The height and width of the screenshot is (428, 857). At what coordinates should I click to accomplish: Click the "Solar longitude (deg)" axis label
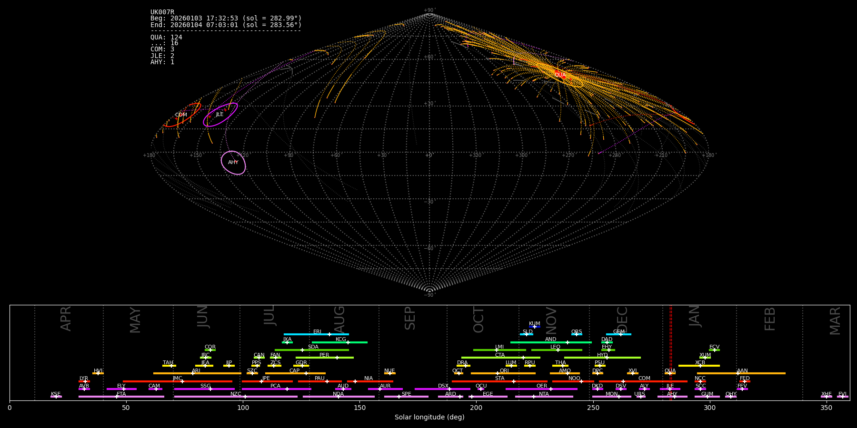pyautogui.click(x=429, y=418)
